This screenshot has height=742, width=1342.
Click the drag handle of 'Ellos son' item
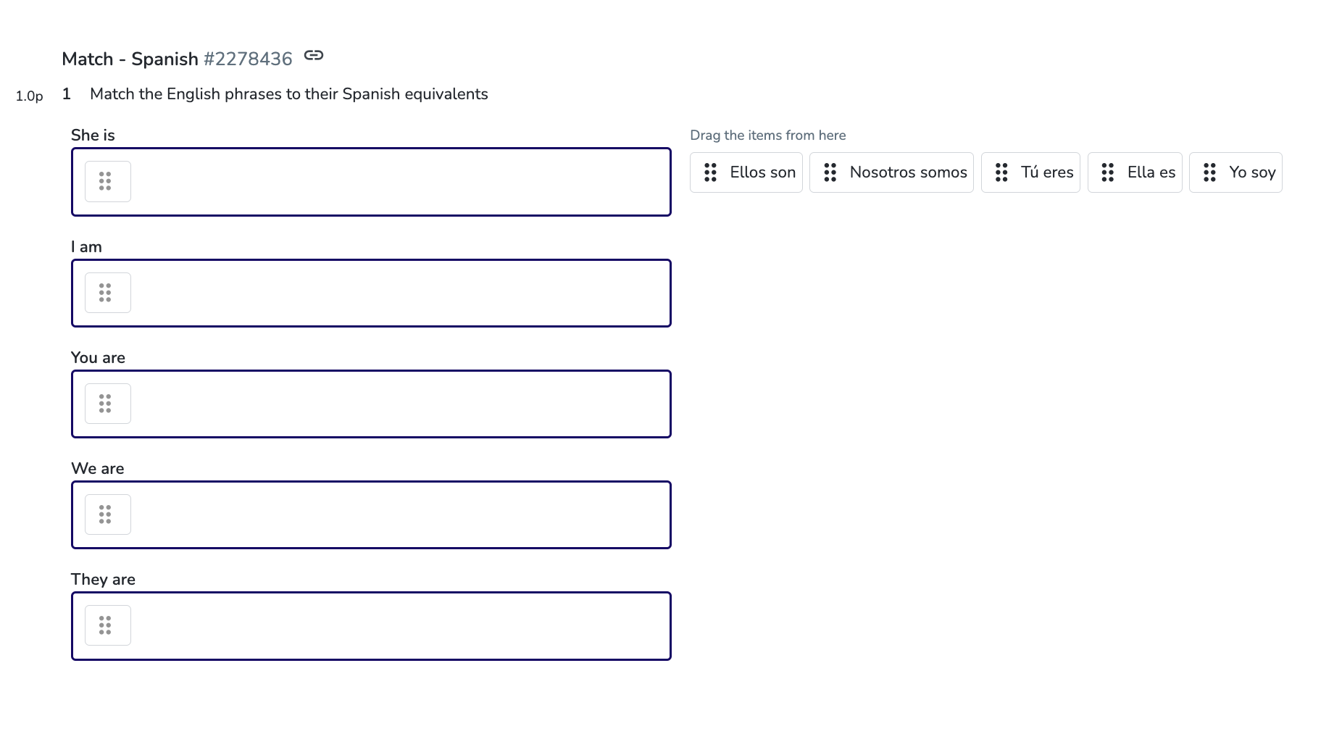point(710,172)
